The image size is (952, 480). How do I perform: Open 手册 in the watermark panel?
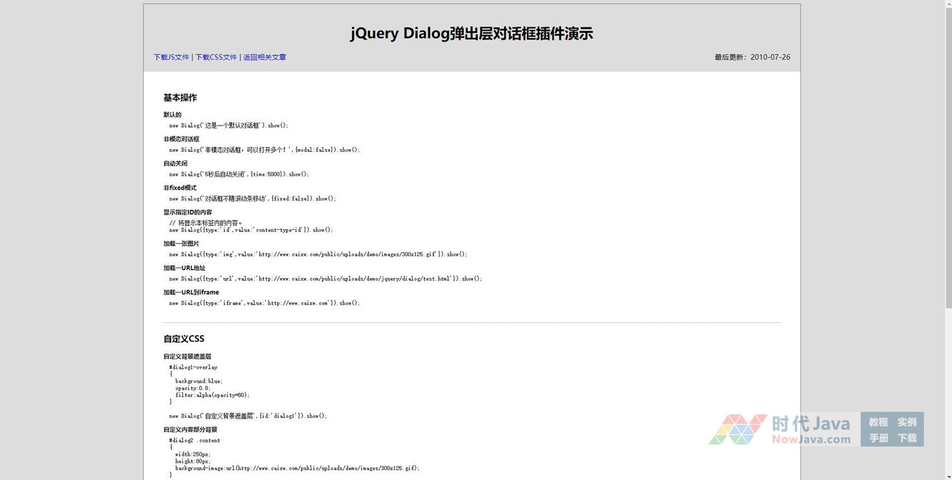(878, 439)
